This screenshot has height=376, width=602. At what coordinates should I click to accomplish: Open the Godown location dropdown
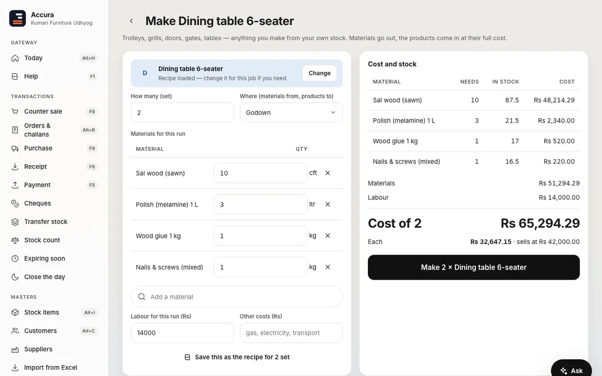[291, 113]
